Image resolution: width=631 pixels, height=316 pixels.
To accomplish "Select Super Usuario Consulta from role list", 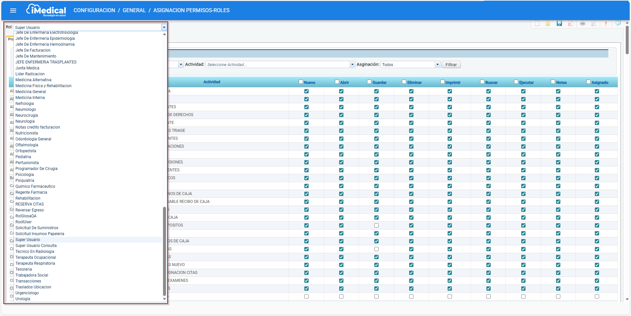I will [x=36, y=246].
